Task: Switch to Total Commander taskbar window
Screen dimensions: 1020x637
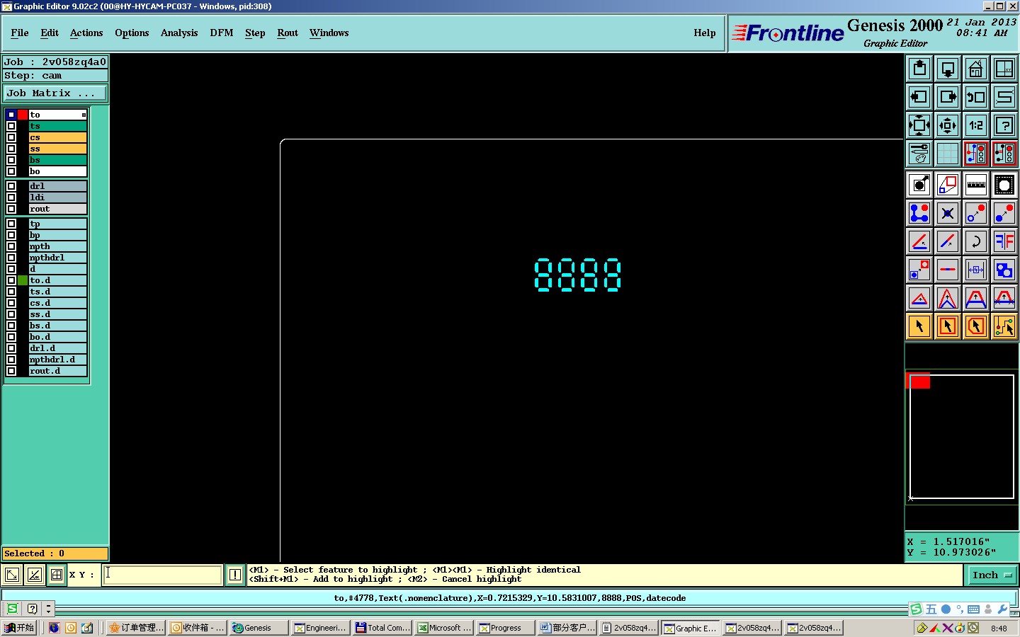Action: coord(382,628)
